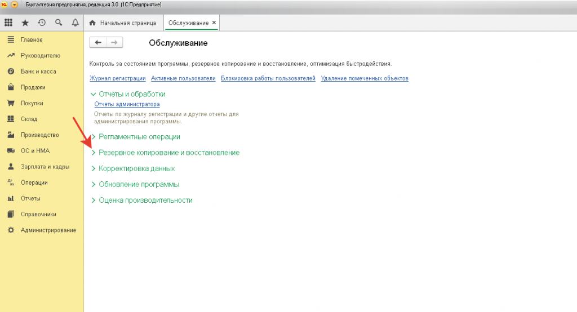Open the Отчеты администратора link

point(127,104)
